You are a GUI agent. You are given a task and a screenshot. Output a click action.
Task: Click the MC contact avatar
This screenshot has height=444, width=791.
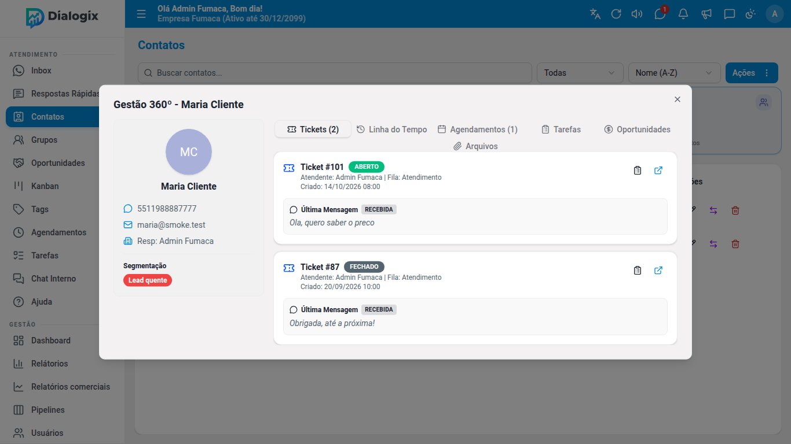click(189, 152)
